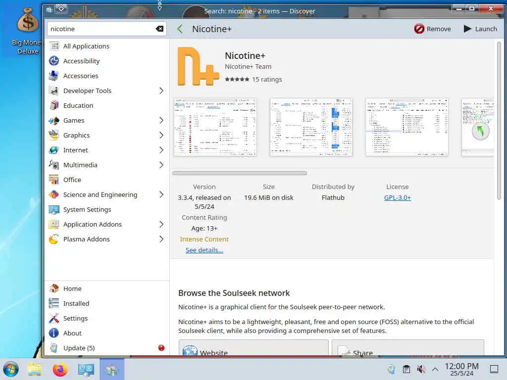The height and width of the screenshot is (380, 507).
Task: Click the Education book icon
Action: 54,105
